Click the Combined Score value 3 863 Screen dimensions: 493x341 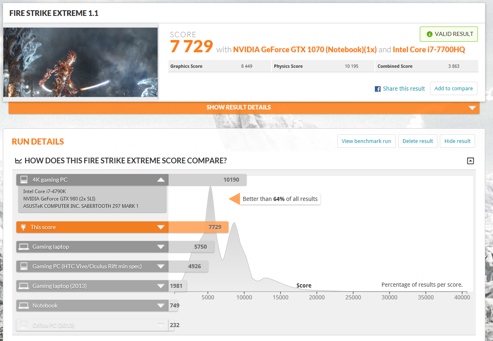(454, 66)
